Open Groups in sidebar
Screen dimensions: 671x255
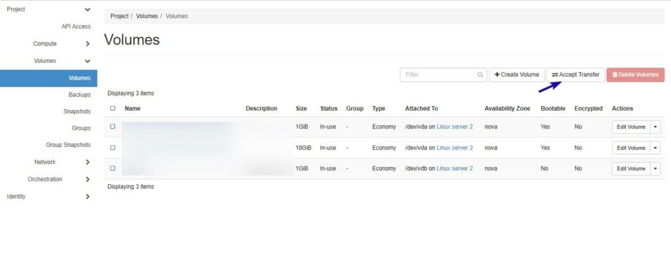(81, 128)
